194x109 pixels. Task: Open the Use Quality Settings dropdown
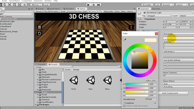pos(179,60)
